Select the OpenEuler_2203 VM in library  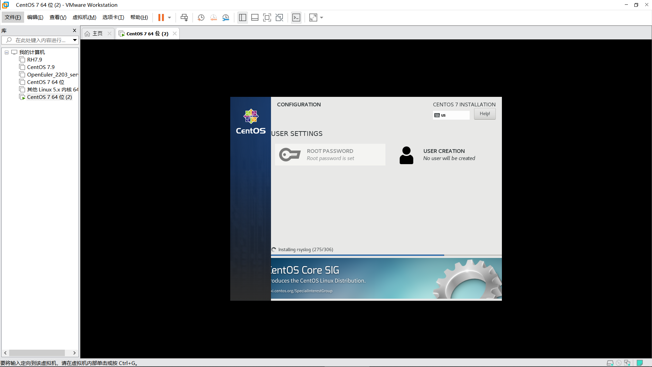point(52,75)
